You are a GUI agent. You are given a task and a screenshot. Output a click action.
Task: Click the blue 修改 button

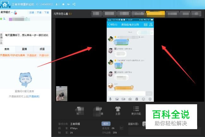point(106,124)
